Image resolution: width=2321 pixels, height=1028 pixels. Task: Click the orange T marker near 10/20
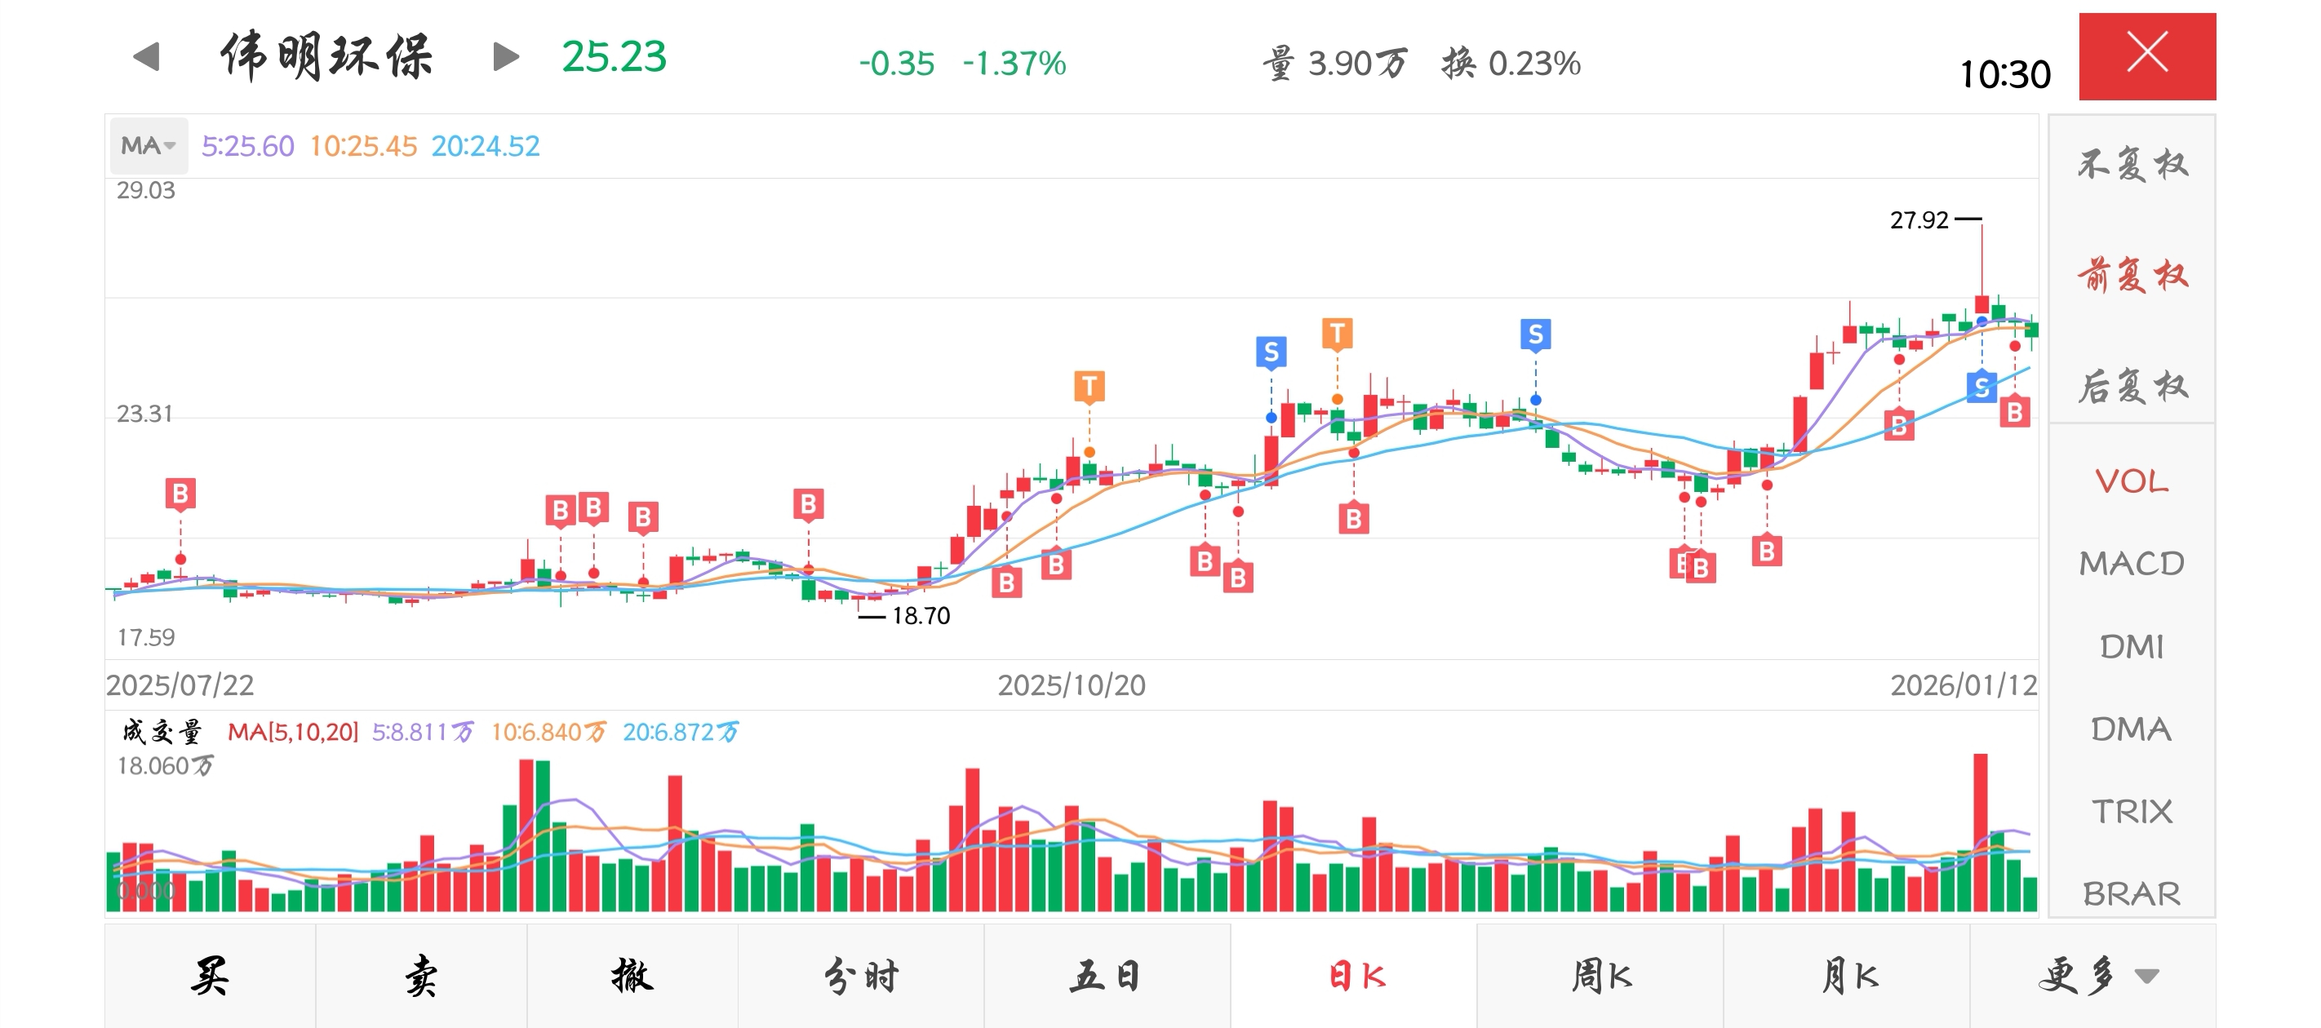tap(1089, 387)
